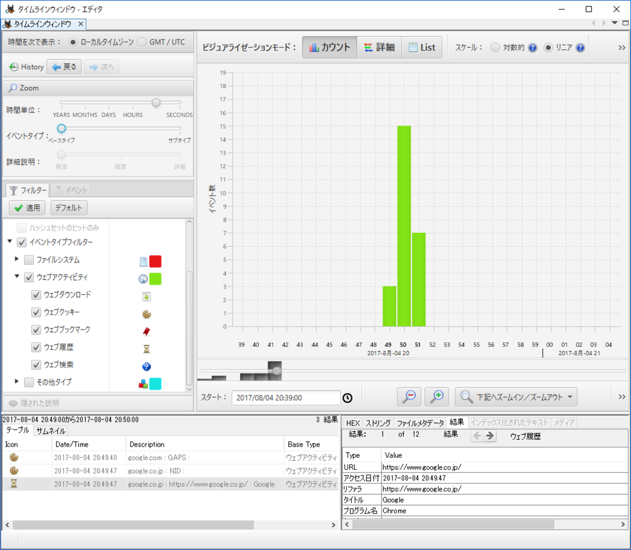Enable その他タイプ checkbox

(x=29, y=382)
